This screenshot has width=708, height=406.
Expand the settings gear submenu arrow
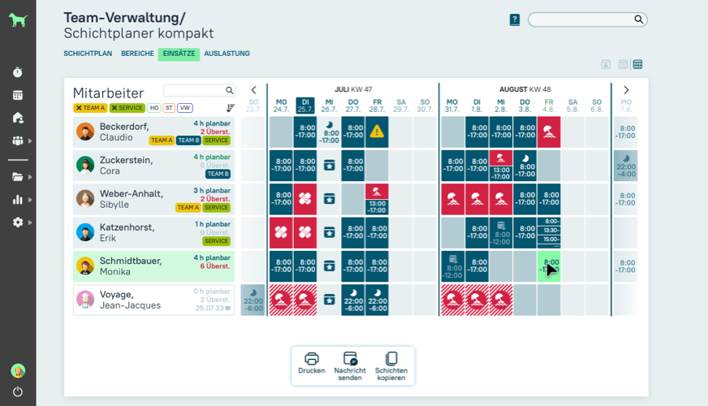point(30,222)
